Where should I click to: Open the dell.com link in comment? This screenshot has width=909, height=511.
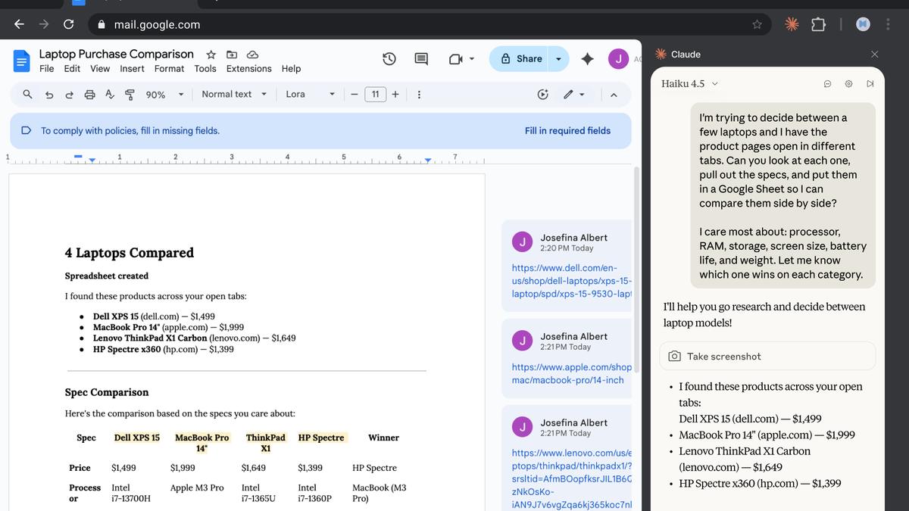[x=571, y=281]
